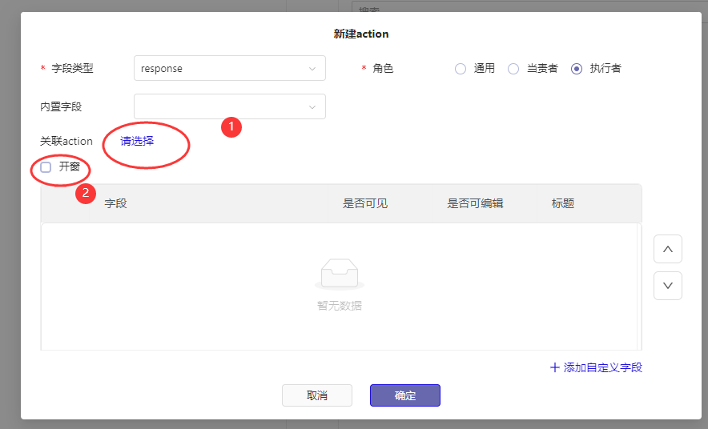Open the 字段类型 dropdown showing response
The image size is (708, 429).
229,69
